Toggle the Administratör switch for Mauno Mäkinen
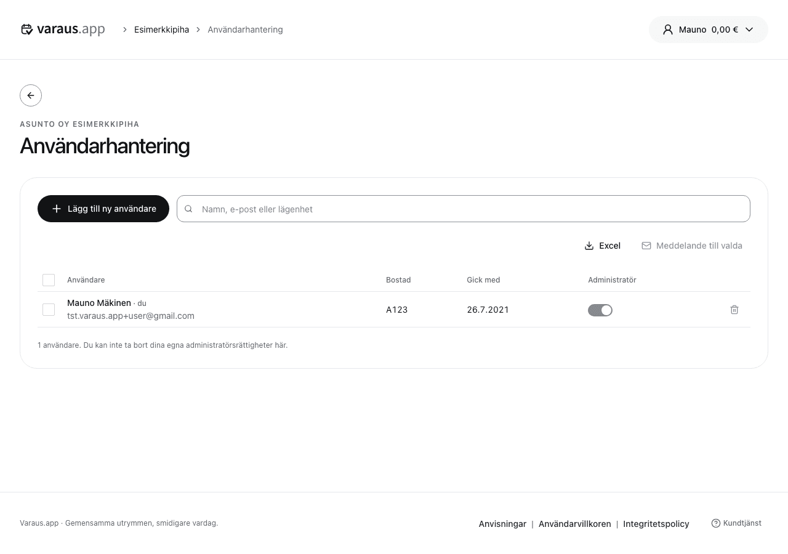Viewport: 788px width, 554px height. (x=600, y=310)
